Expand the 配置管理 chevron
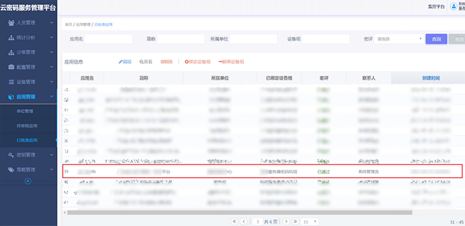This screenshot has width=465, height=226. tap(51, 67)
